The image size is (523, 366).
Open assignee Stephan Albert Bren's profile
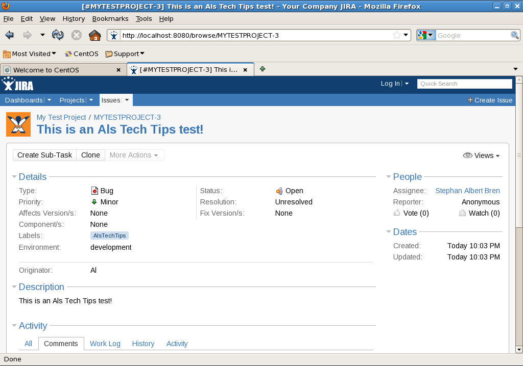pos(467,191)
